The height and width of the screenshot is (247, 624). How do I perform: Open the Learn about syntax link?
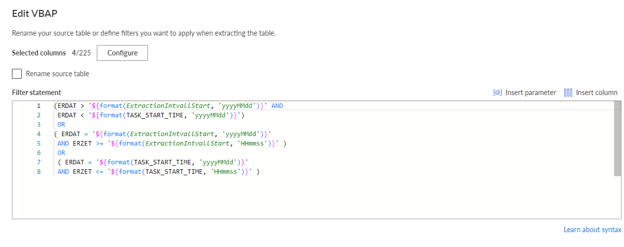point(592,230)
